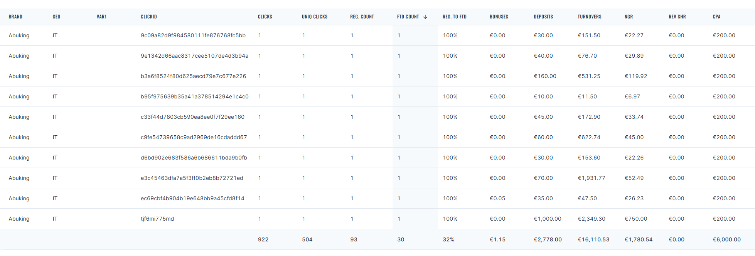Click the Reg. to FTD header
The height and width of the screenshot is (256, 755).
(x=455, y=17)
